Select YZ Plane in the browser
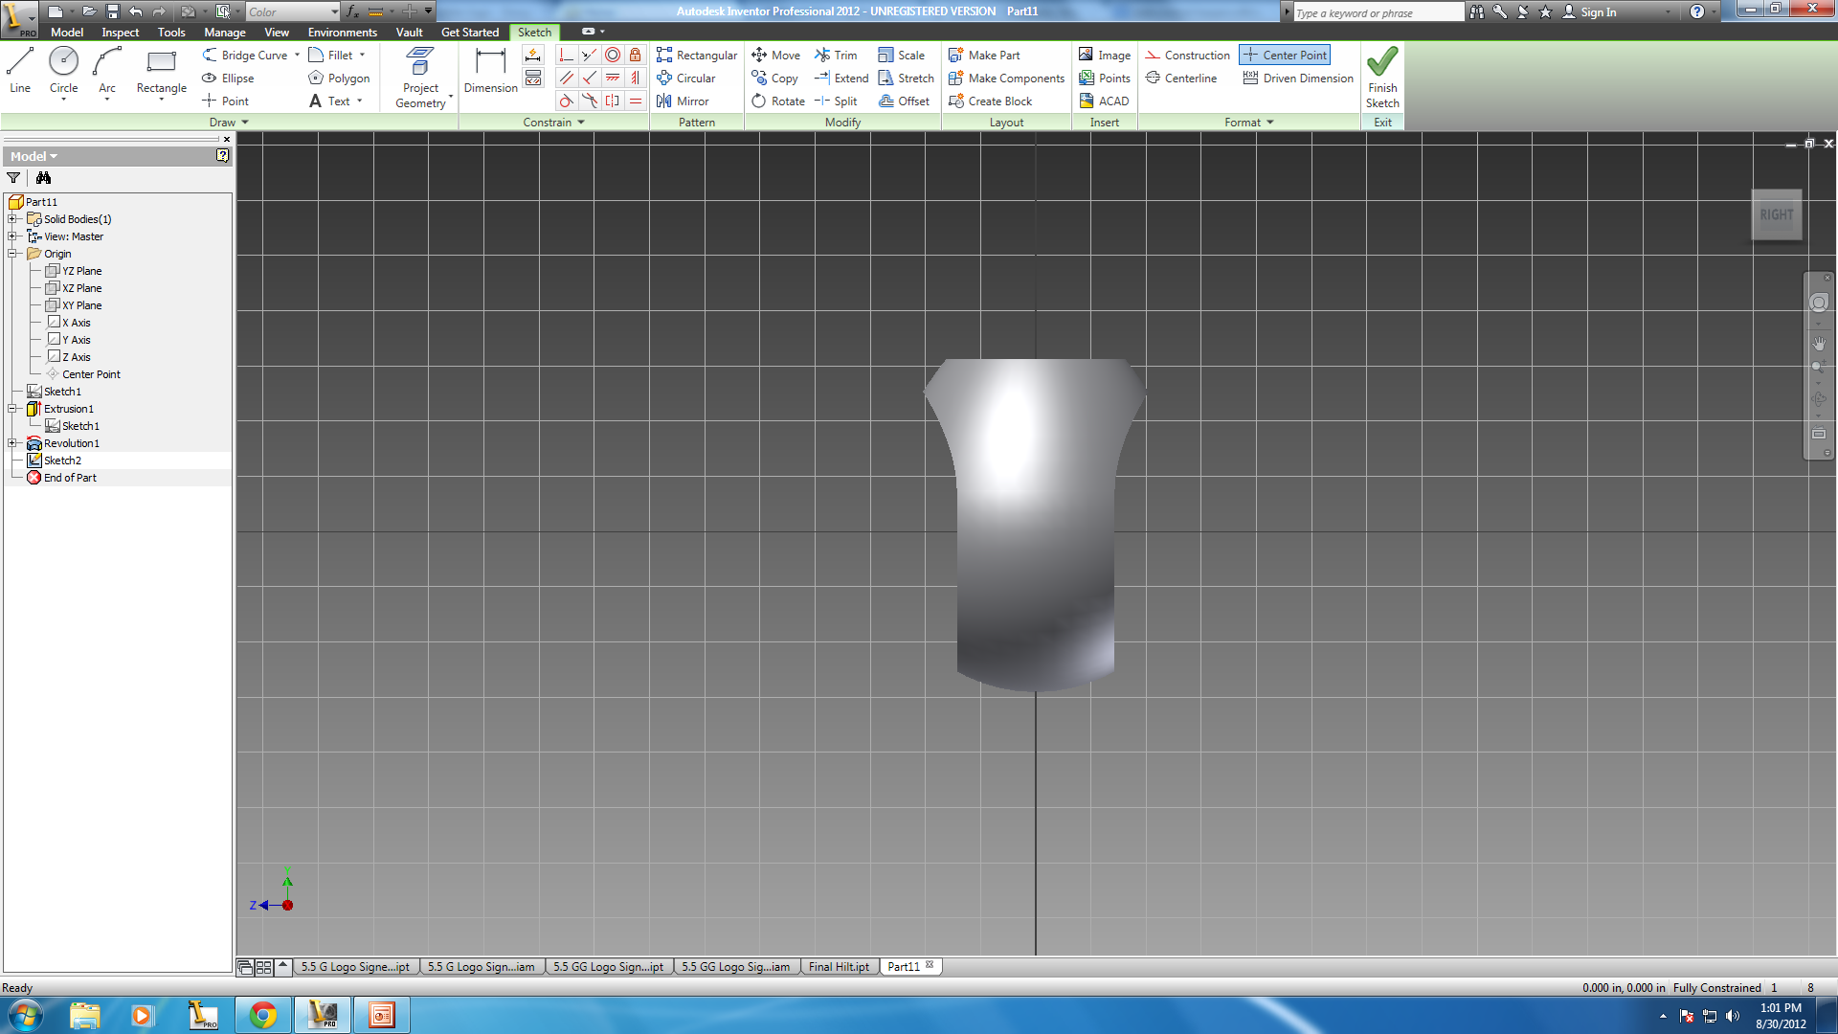1838x1034 pixels. pyautogui.click(x=81, y=271)
